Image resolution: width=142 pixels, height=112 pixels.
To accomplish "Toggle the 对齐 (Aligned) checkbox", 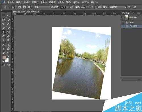I will [x=96, y=7].
